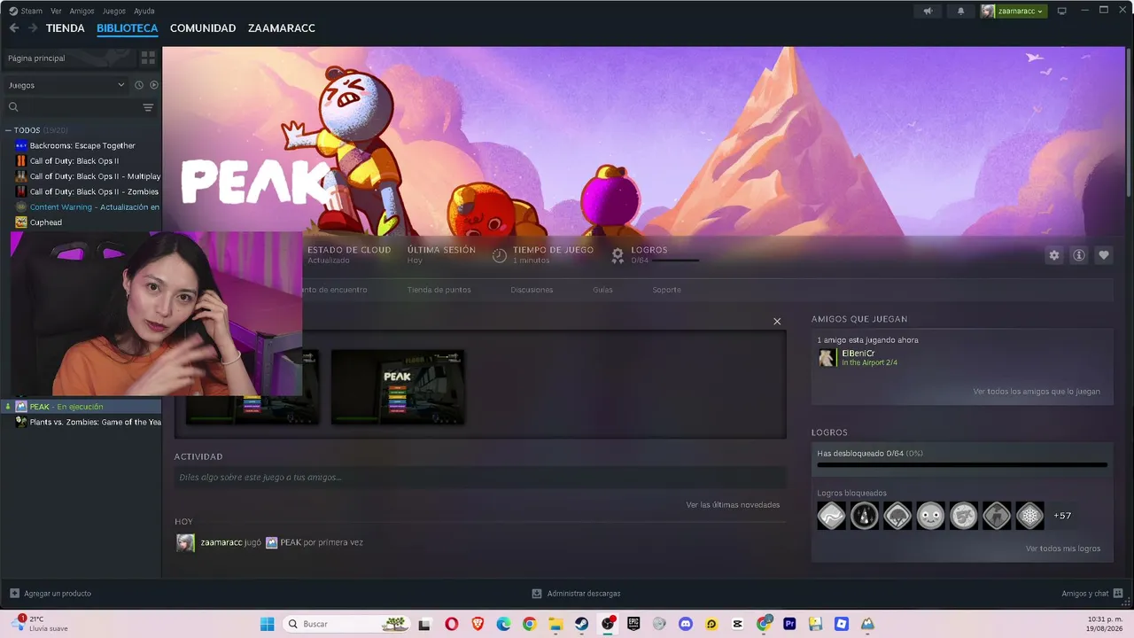Open Steam news megaphone
1134x638 pixels.
click(x=928, y=11)
